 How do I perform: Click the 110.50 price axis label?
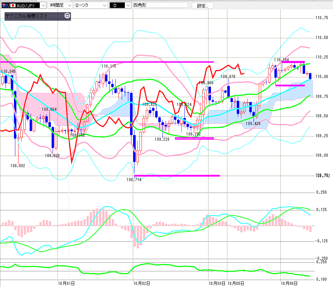[321, 38]
